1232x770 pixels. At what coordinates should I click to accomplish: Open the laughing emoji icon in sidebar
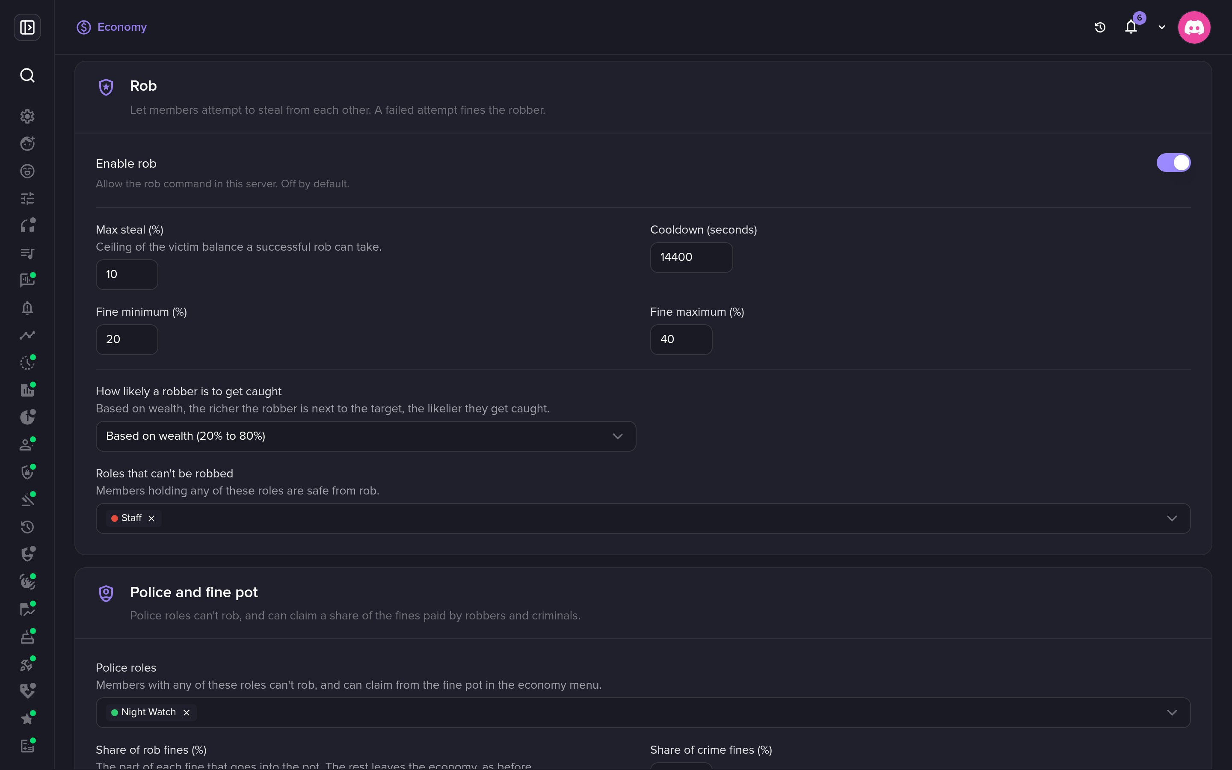click(27, 171)
